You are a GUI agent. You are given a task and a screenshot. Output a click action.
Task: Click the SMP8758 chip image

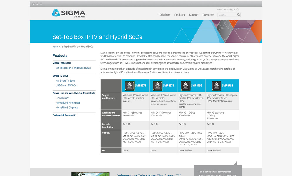pyautogui.click(x=217, y=86)
